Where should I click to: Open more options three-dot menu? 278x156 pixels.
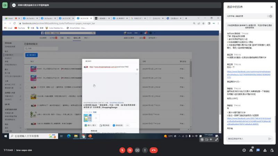[145, 150]
